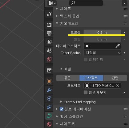129x128 pixels.
Task: Open the properties editor type dropdown
Action: 52,3
